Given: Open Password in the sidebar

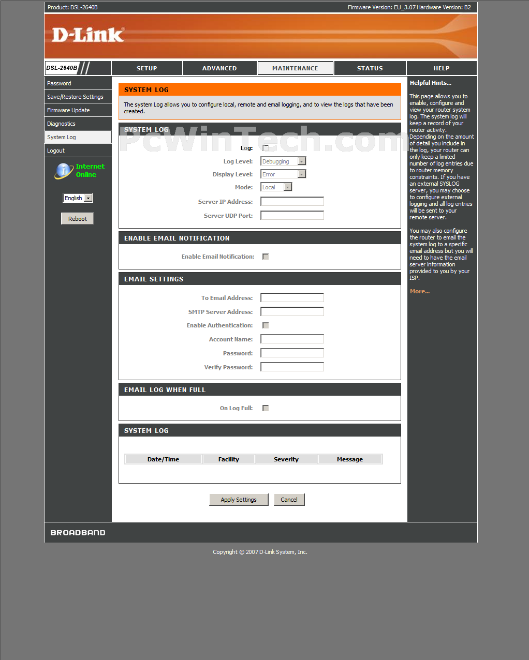Looking at the screenshot, I should point(78,83).
